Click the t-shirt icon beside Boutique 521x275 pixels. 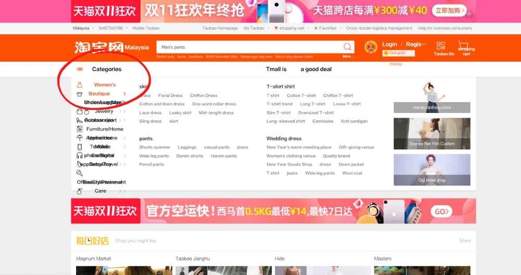point(79,94)
